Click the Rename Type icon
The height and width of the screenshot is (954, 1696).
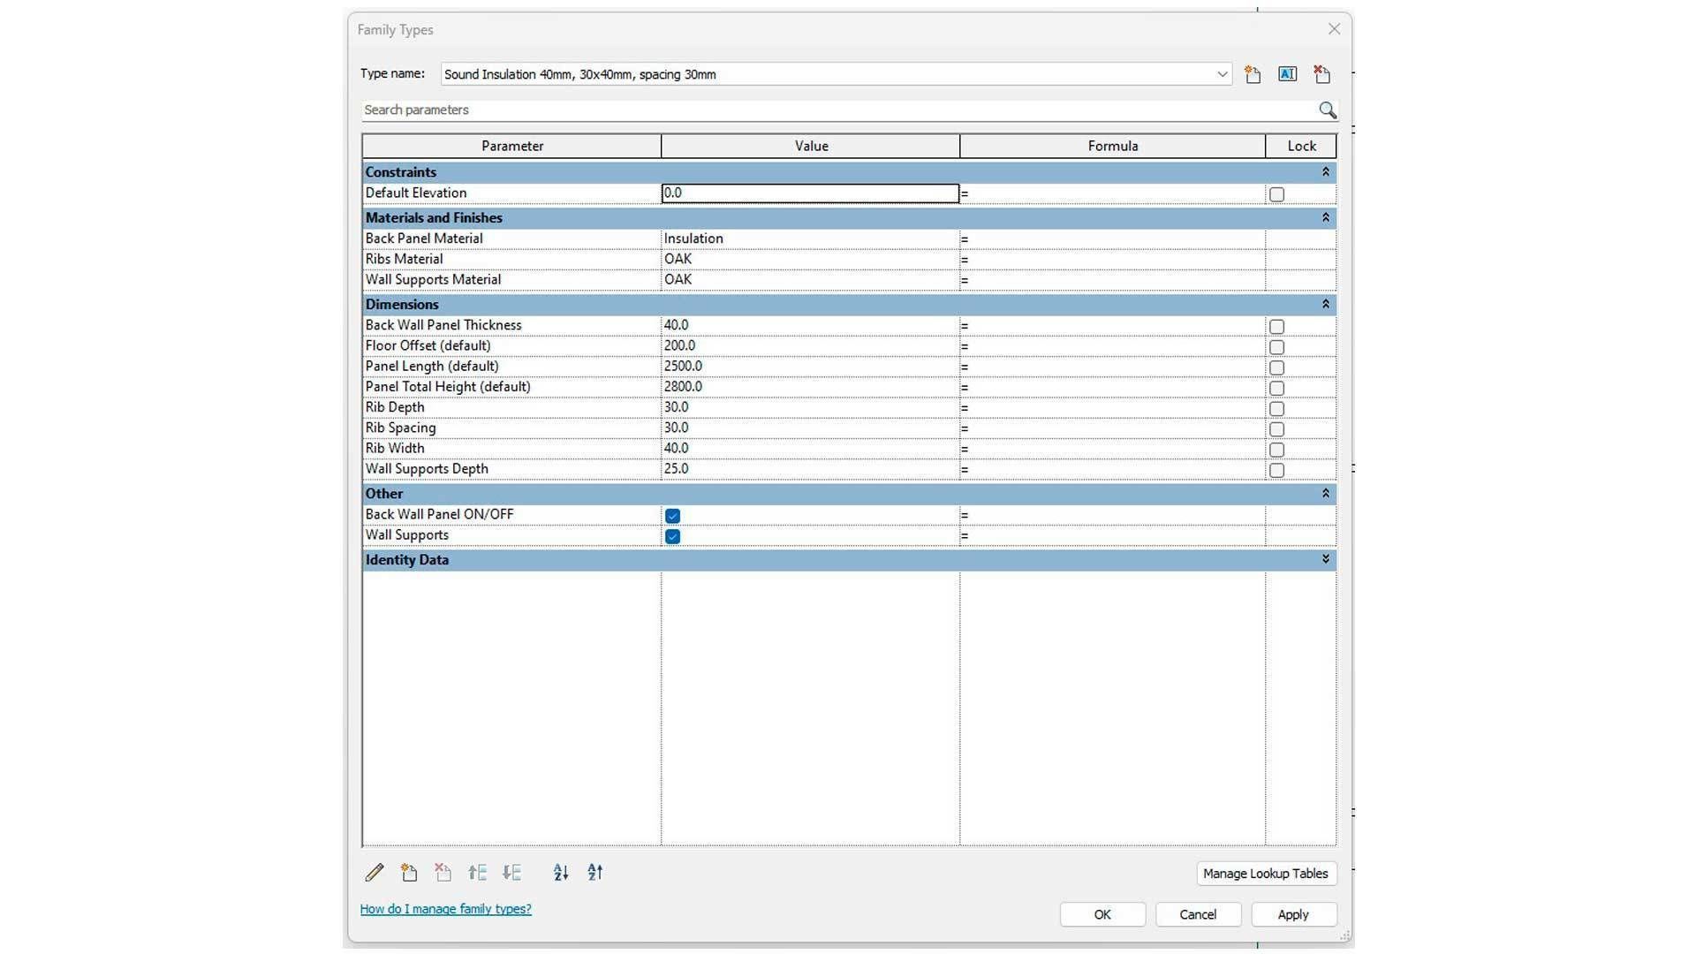pyautogui.click(x=1287, y=74)
